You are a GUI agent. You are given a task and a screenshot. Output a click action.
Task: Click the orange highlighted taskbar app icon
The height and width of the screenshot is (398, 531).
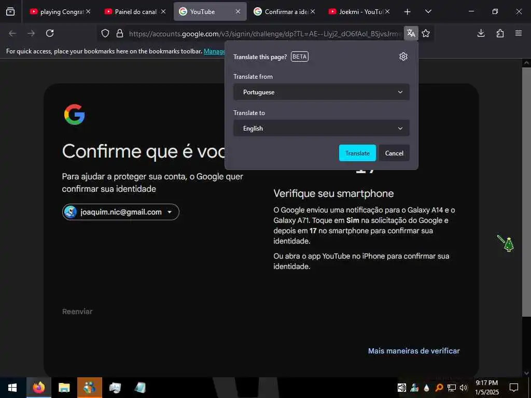(89, 388)
